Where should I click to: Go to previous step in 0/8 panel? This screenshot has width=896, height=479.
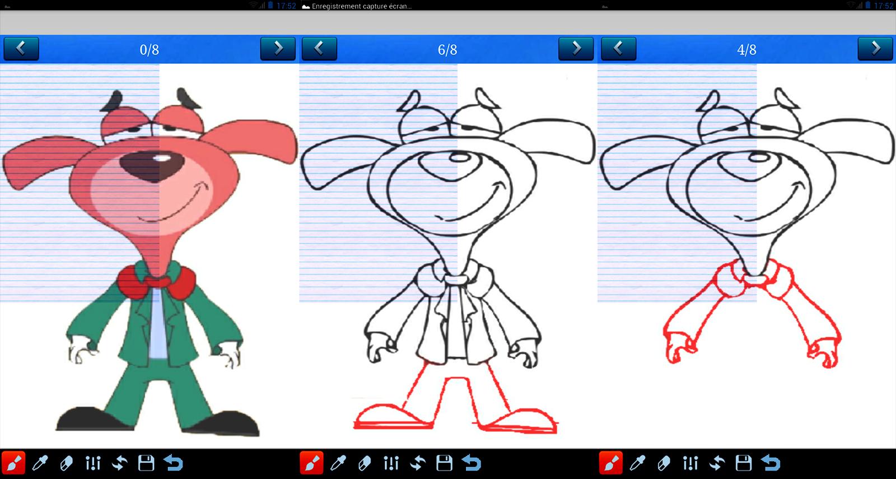pos(21,49)
